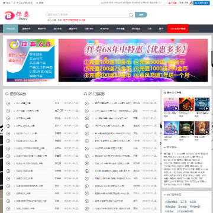Open the 伴奏68年中特惠 promotion banner
Image resolution: width=213 pixels, height=213 pixels.
[133, 60]
